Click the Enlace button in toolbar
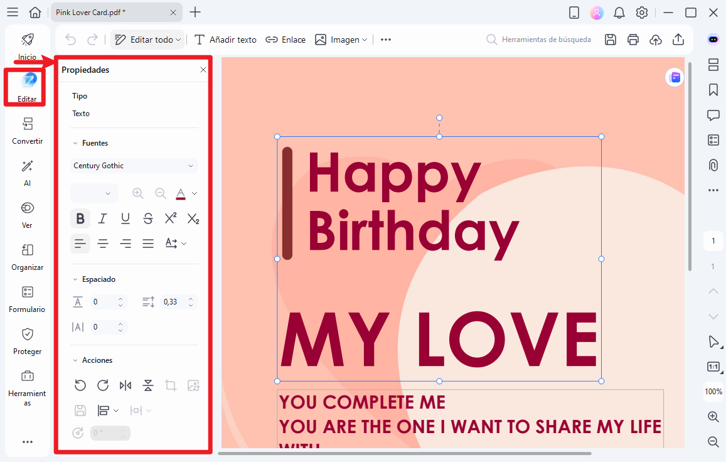 click(286, 40)
